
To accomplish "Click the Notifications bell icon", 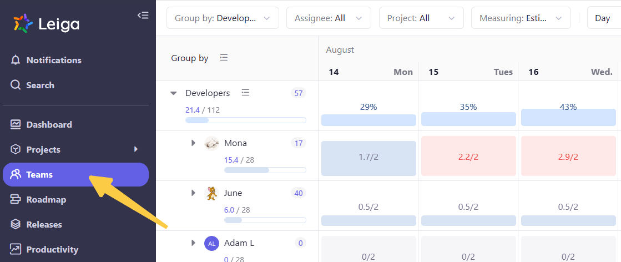I will (16, 61).
